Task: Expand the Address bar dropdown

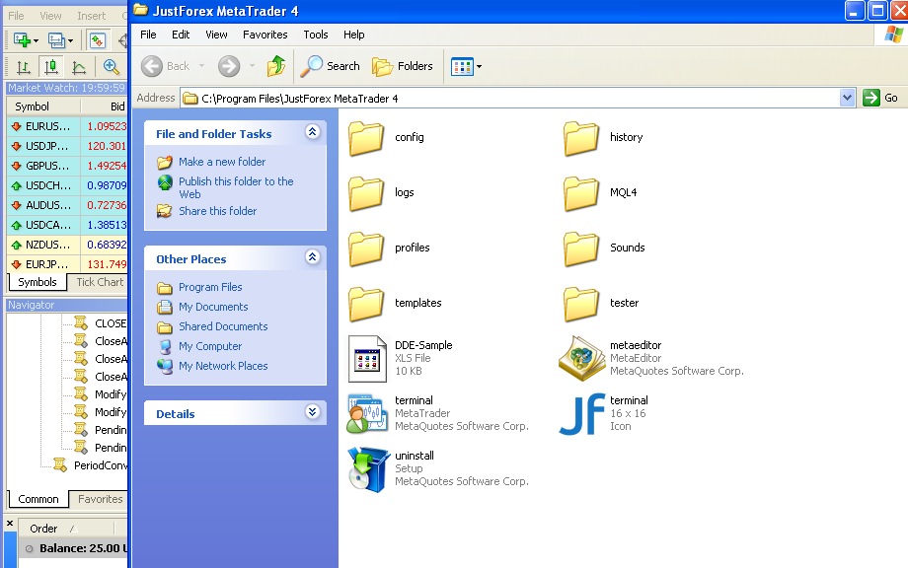Action: pyautogui.click(x=847, y=98)
